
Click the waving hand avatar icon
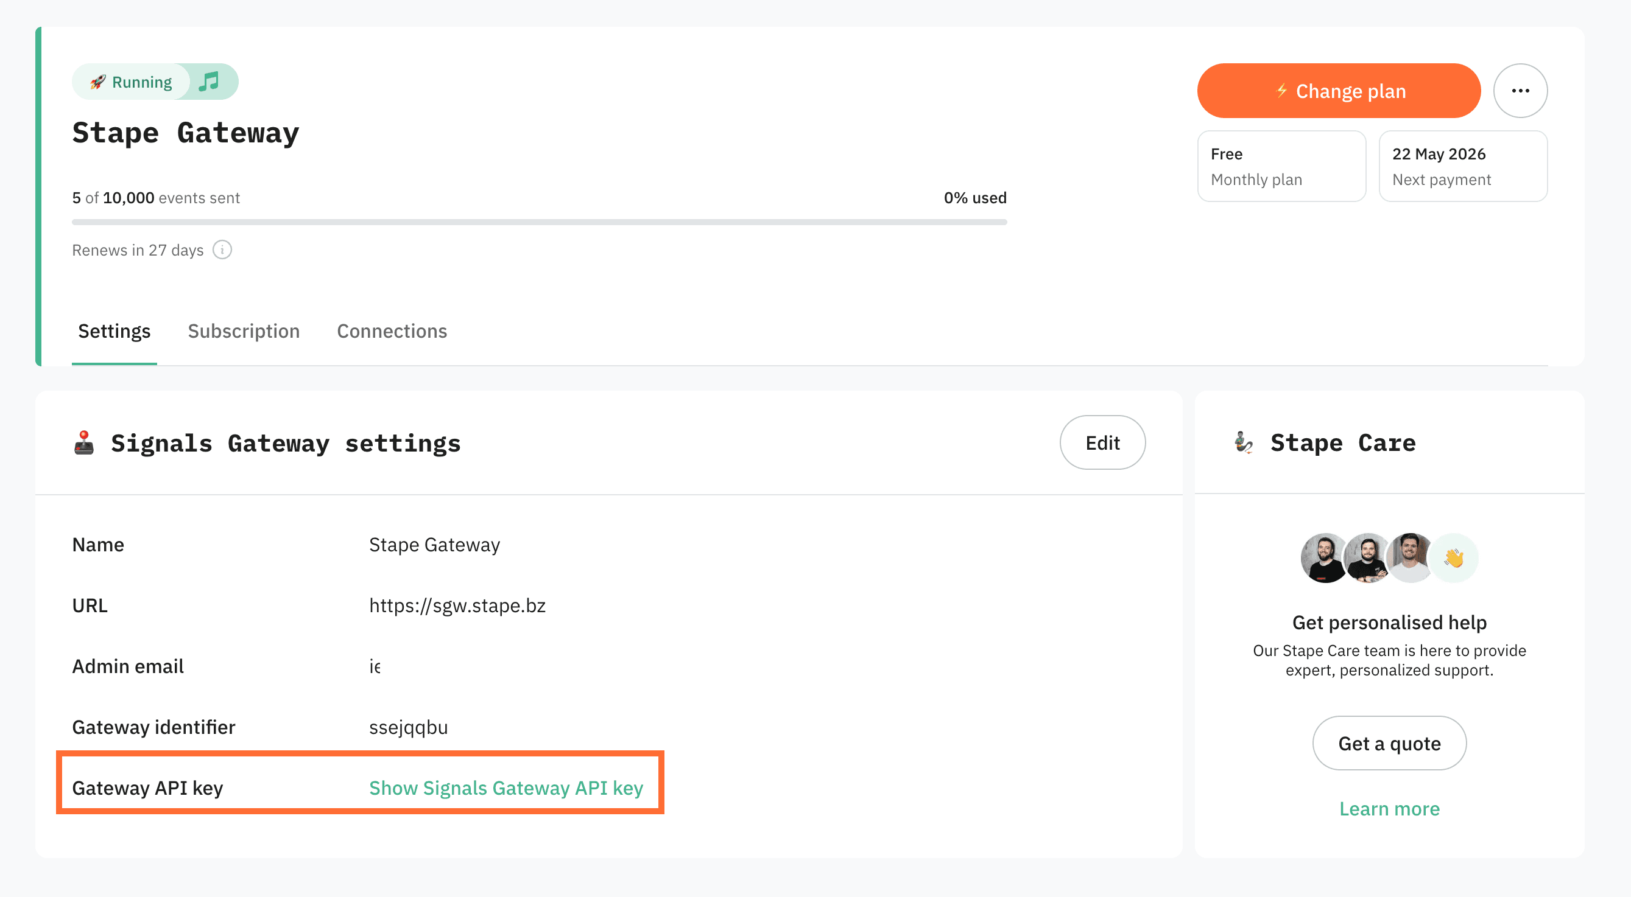point(1454,557)
